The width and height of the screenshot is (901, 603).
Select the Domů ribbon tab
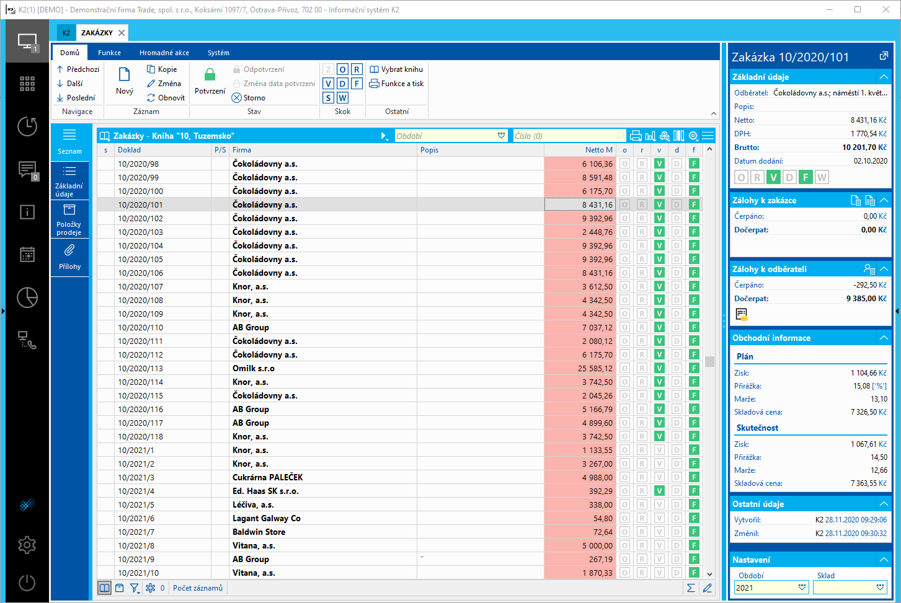[x=70, y=53]
